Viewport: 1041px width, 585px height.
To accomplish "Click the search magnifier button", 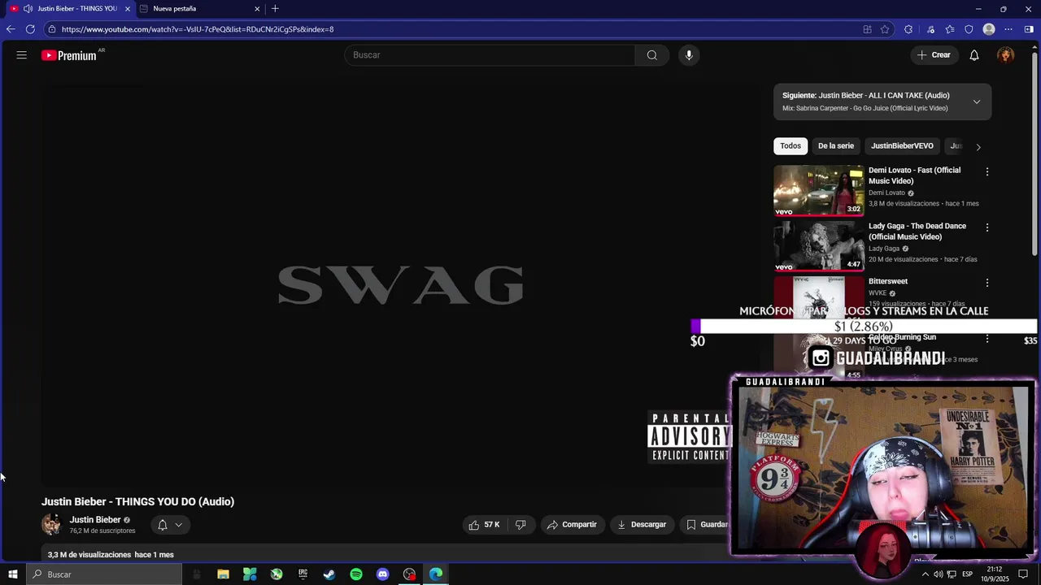I will tap(651, 55).
